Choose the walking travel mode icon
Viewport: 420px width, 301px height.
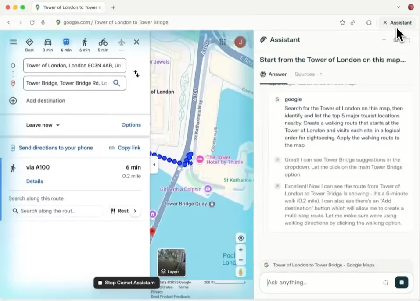85,42
